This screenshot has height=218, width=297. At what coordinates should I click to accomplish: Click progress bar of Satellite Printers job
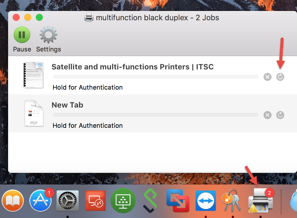point(155,77)
